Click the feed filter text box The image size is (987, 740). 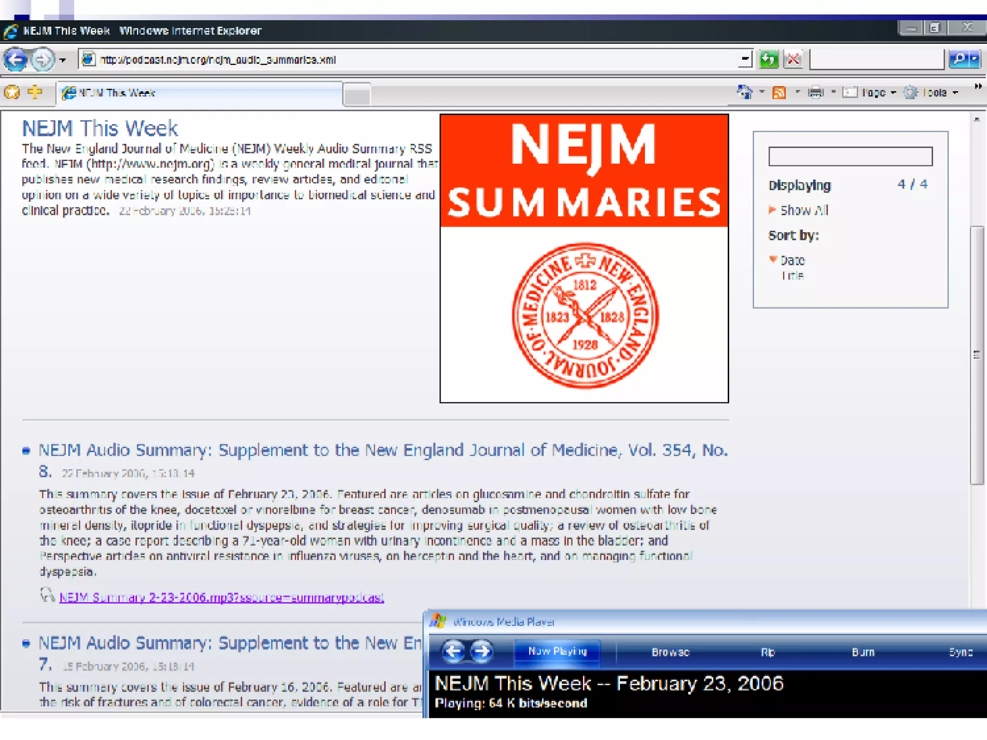[x=850, y=157]
